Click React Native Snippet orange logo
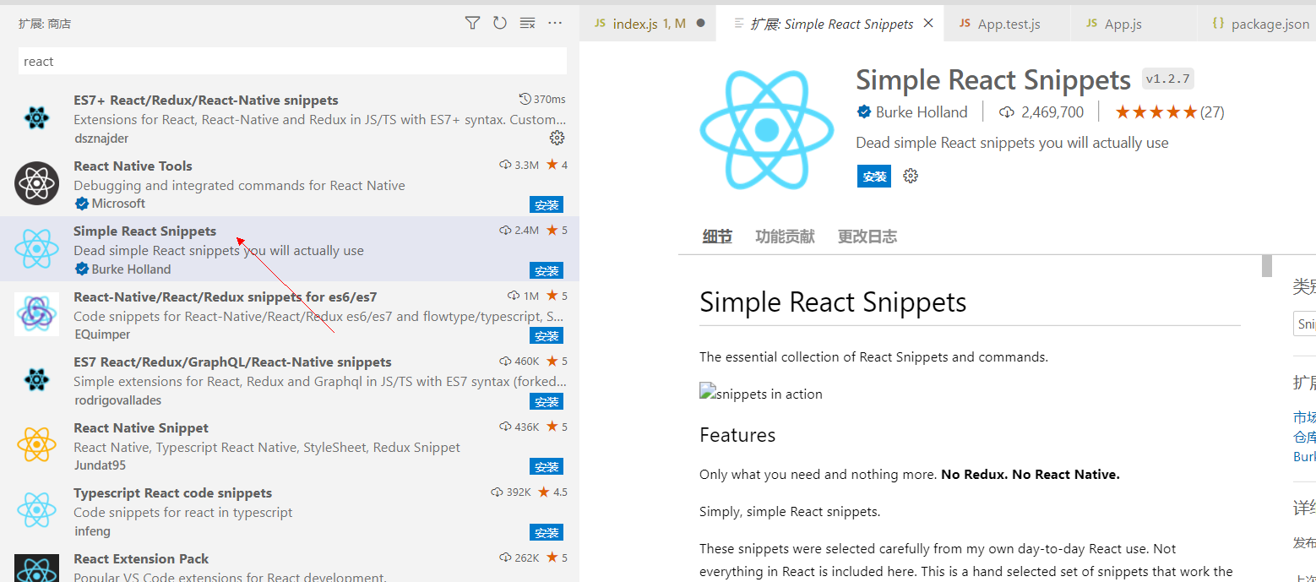Screen dimensions: 1316x582 (x=36, y=444)
